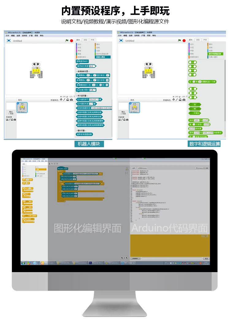Open ON/OFF dropdown on 红外遥控按下 block
This screenshot has height=326, width=230.
point(94,100)
